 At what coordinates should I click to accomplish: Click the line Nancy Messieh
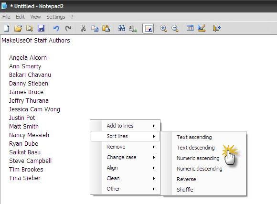[29, 135]
